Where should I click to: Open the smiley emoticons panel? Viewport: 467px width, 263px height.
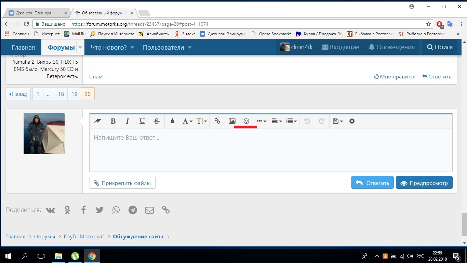click(x=246, y=121)
